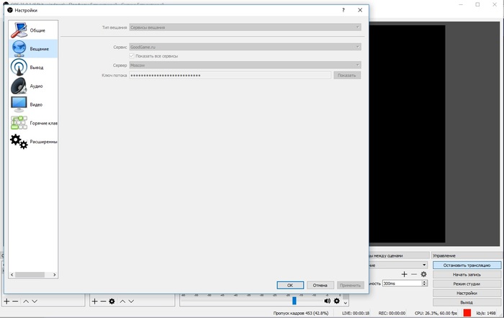Screen dimensions: 504x318
Task: Open the Аудио settings section
Action: coord(33,86)
